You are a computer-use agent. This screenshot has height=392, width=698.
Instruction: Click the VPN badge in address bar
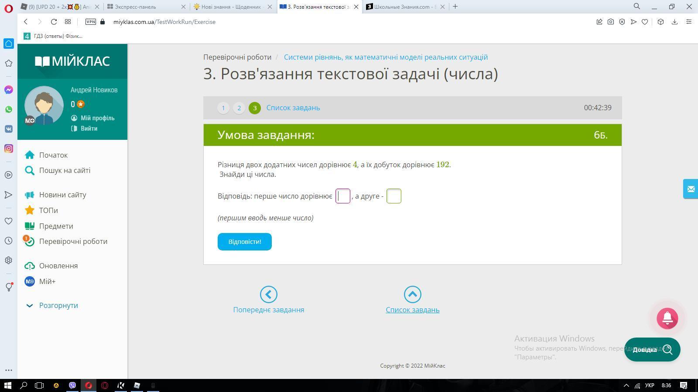pyautogui.click(x=91, y=22)
